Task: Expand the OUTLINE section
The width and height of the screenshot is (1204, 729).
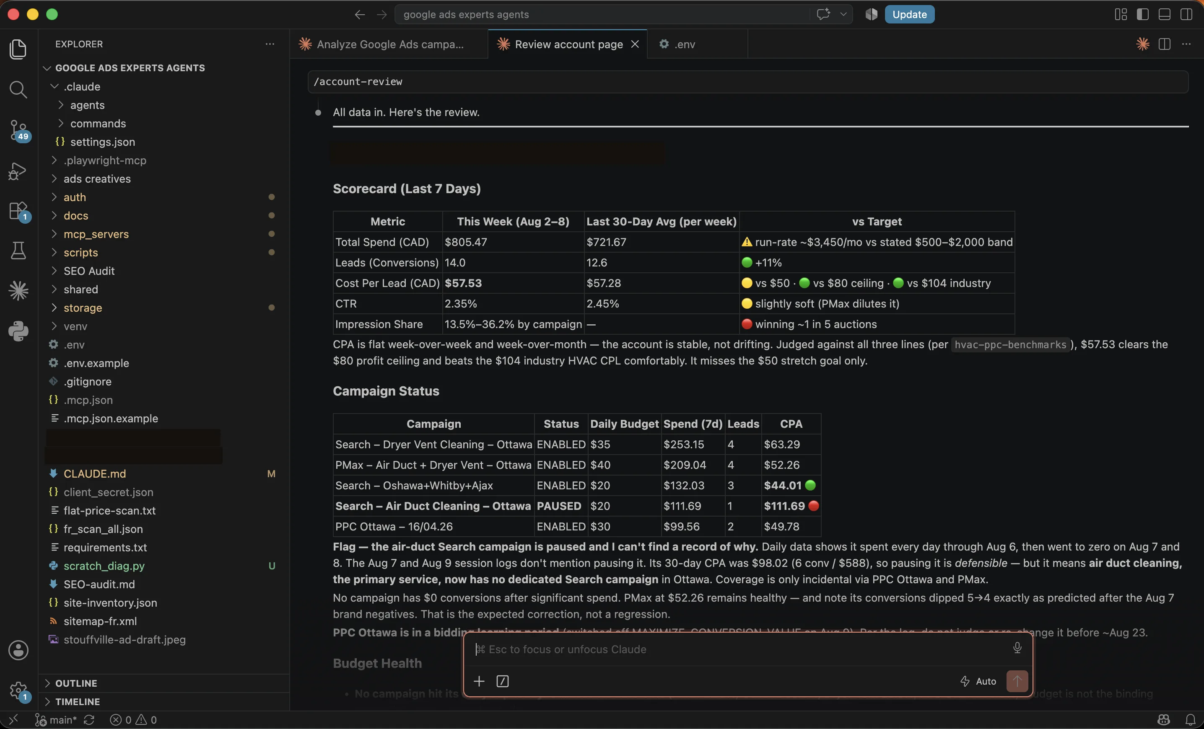Action: click(76, 683)
